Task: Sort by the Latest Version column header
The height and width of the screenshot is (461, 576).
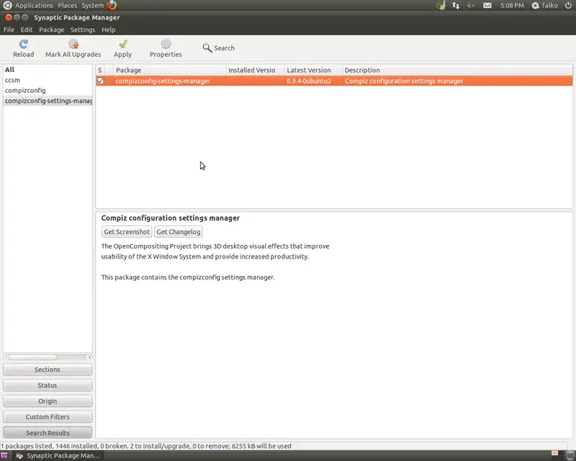Action: [314, 70]
